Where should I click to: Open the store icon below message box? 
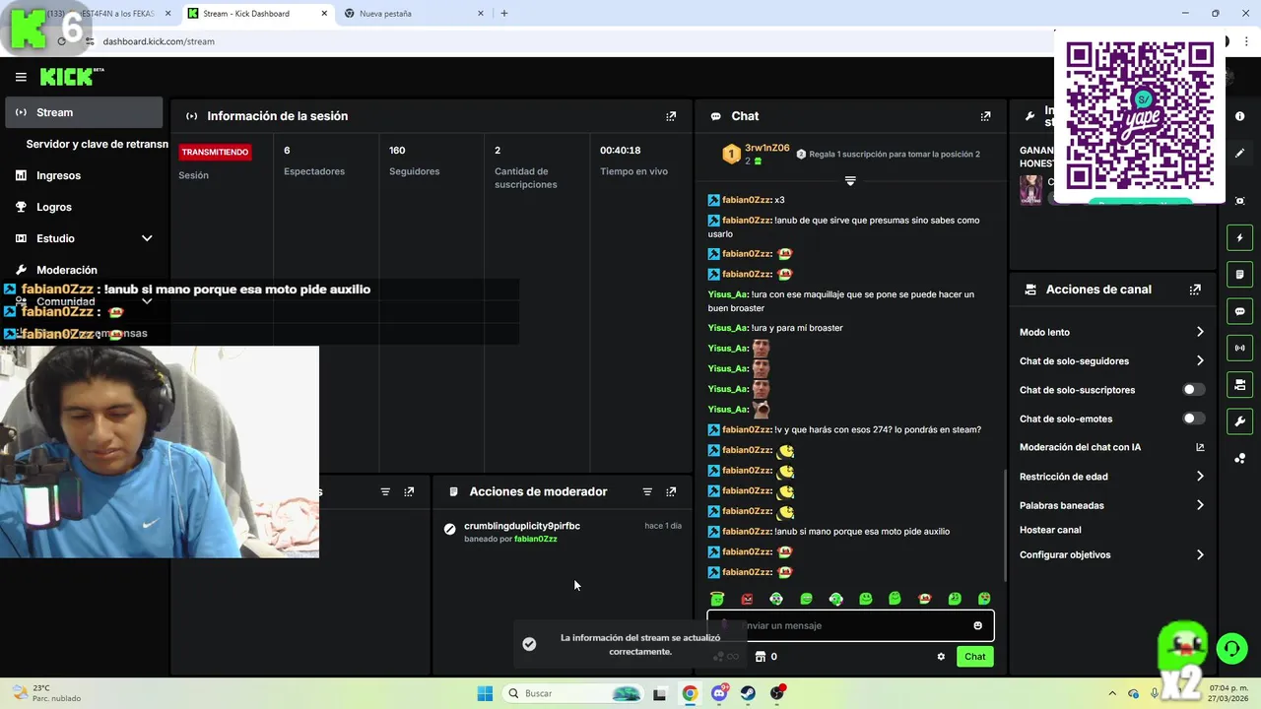point(760,657)
